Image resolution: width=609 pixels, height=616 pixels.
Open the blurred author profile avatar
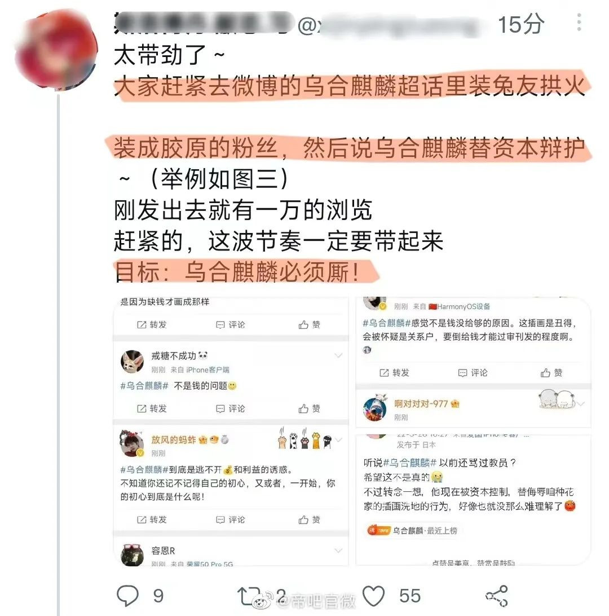click(56, 50)
